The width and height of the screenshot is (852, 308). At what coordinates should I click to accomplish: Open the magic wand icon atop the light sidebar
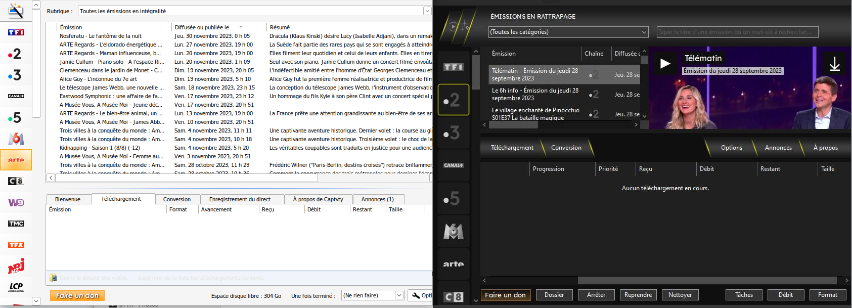pyautogui.click(x=16, y=11)
